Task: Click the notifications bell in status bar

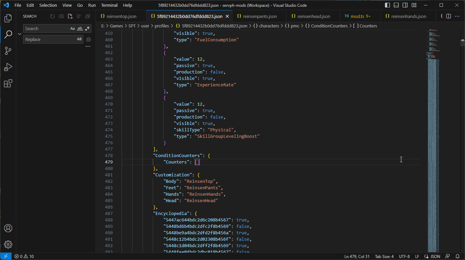Action: (x=458, y=256)
